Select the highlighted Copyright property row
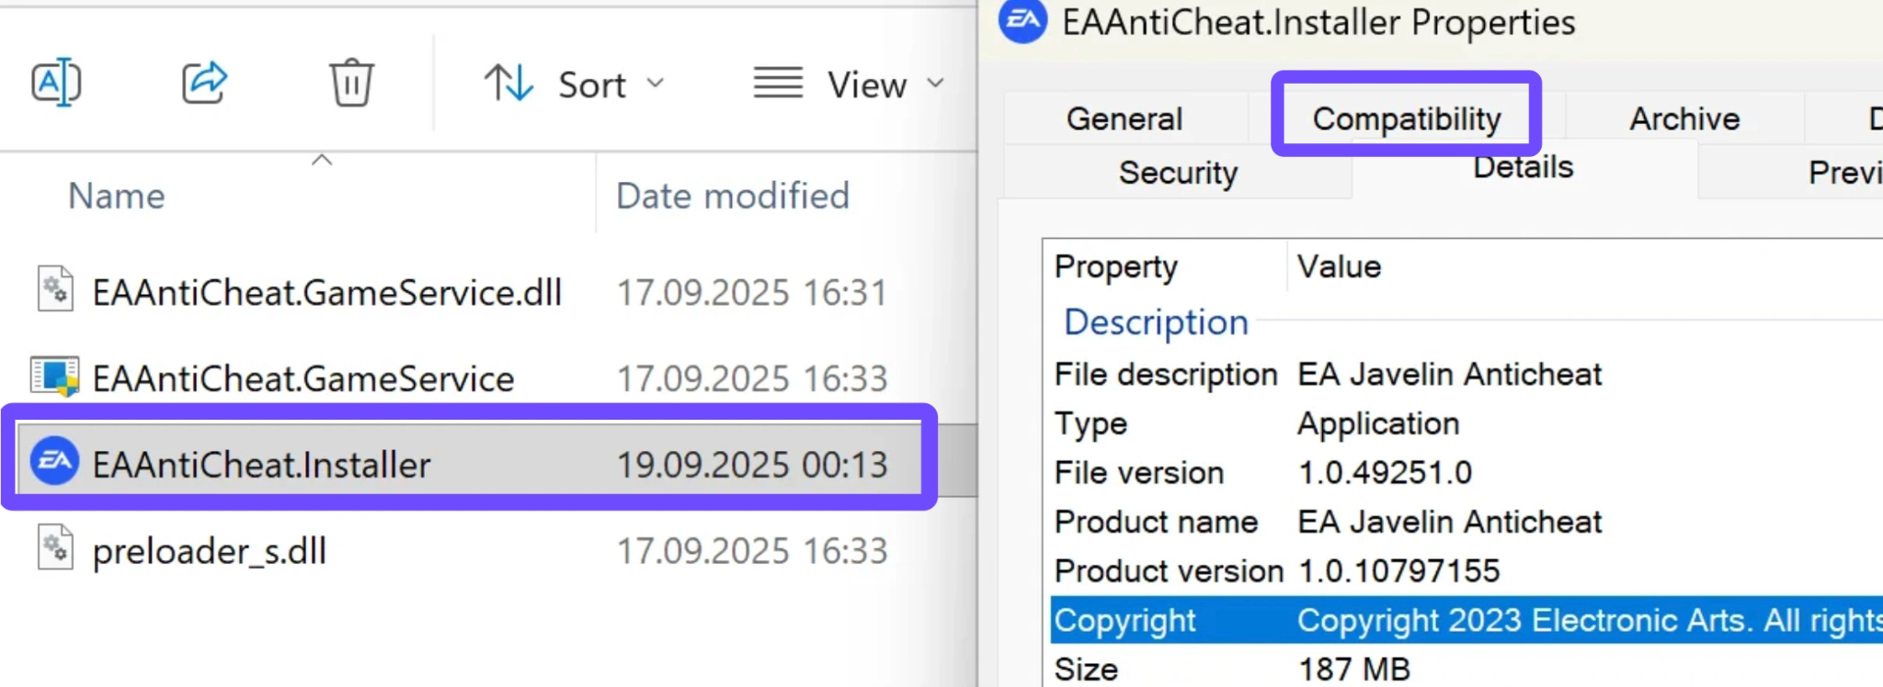 [1466, 620]
